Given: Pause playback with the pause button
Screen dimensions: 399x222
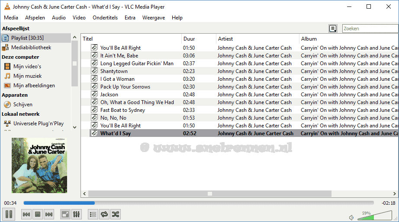Looking at the screenshot, I should [x=9, y=214].
